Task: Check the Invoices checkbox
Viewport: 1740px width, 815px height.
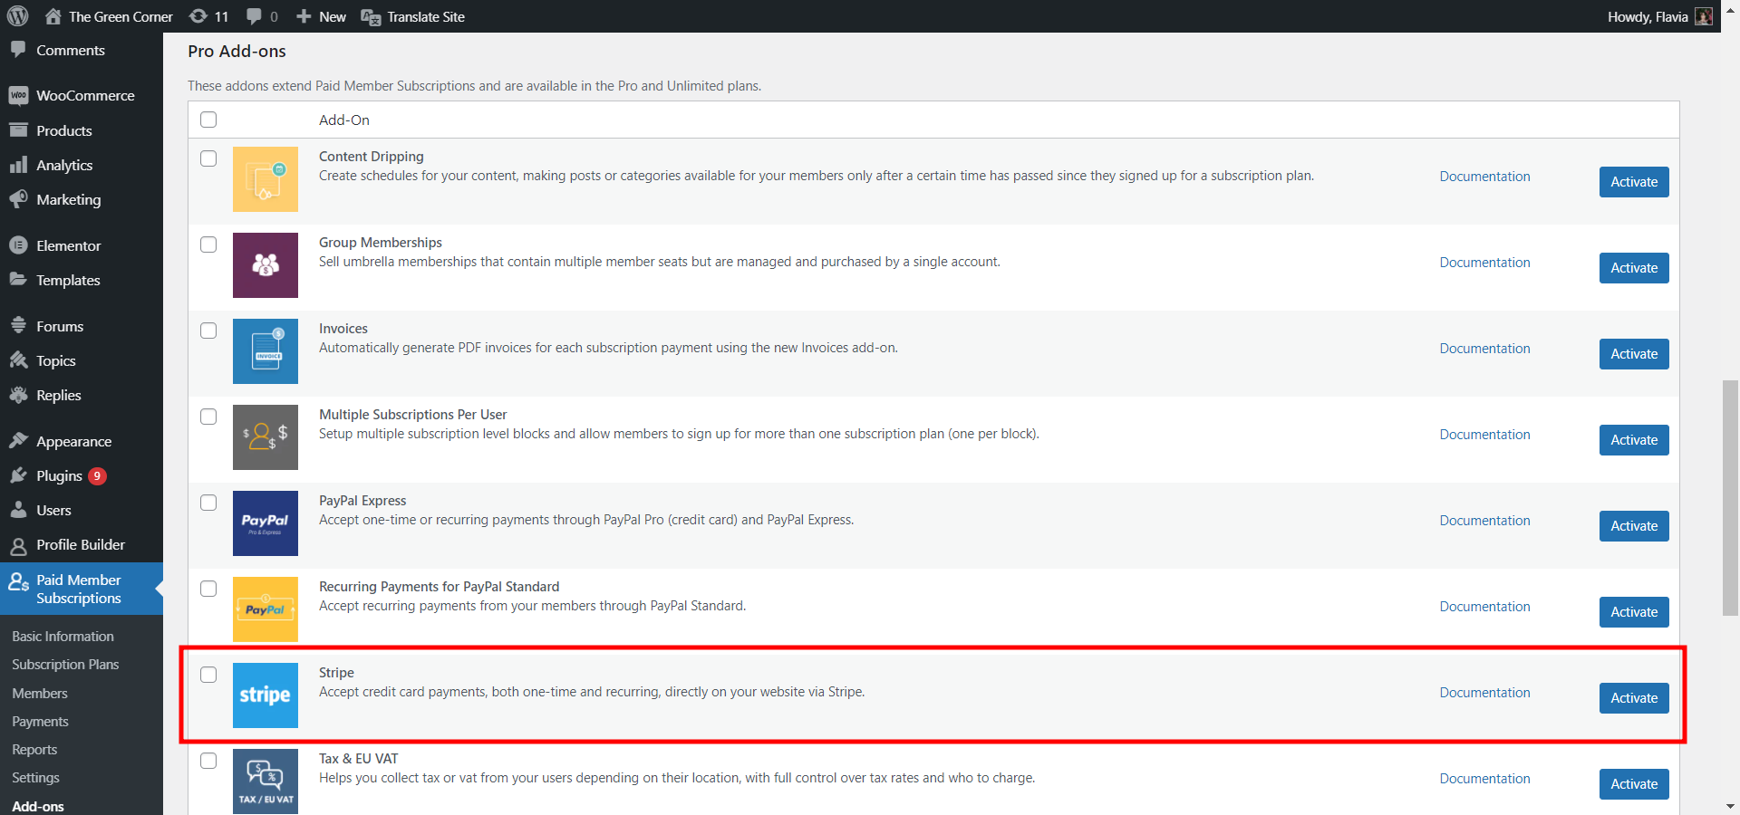Action: tap(208, 331)
